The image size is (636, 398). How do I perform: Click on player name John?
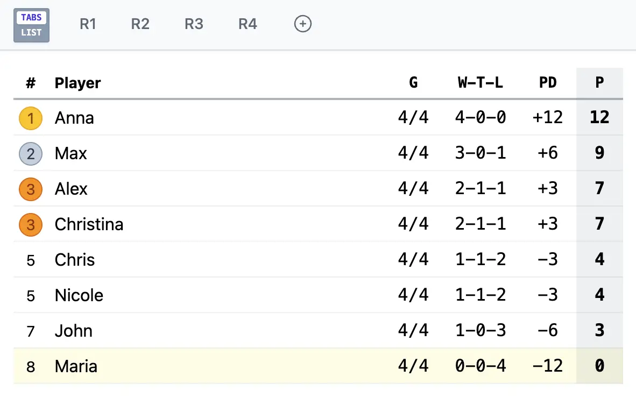(74, 331)
